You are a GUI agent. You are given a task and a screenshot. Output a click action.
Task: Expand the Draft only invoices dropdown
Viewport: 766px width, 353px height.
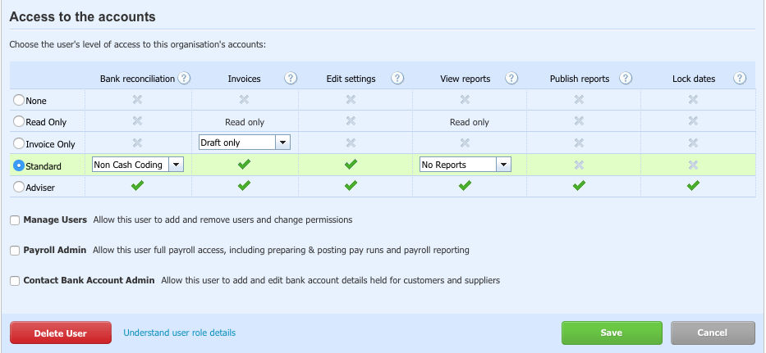tap(245, 143)
